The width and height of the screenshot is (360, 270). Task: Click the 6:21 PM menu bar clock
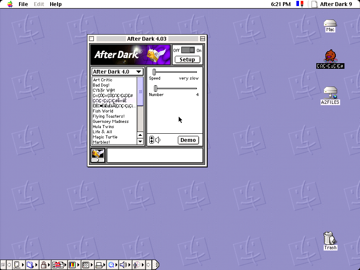(280, 4)
